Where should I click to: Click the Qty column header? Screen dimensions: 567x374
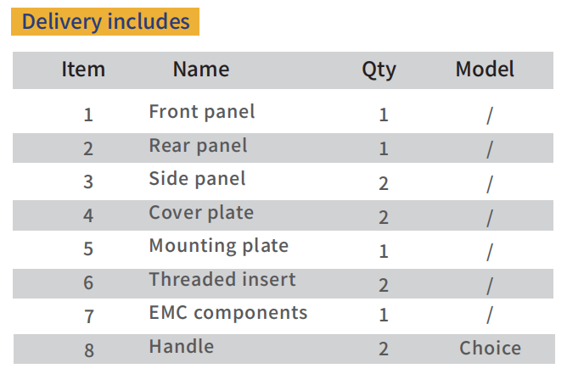point(379,70)
